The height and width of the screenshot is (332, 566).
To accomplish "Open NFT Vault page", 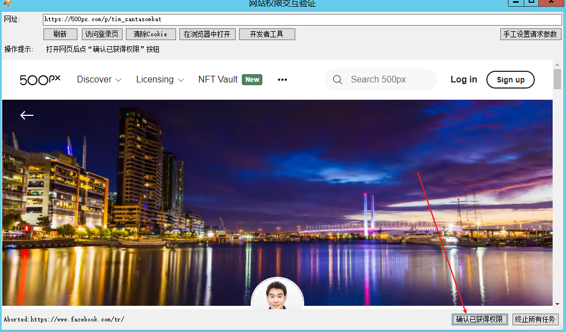I will click(218, 80).
